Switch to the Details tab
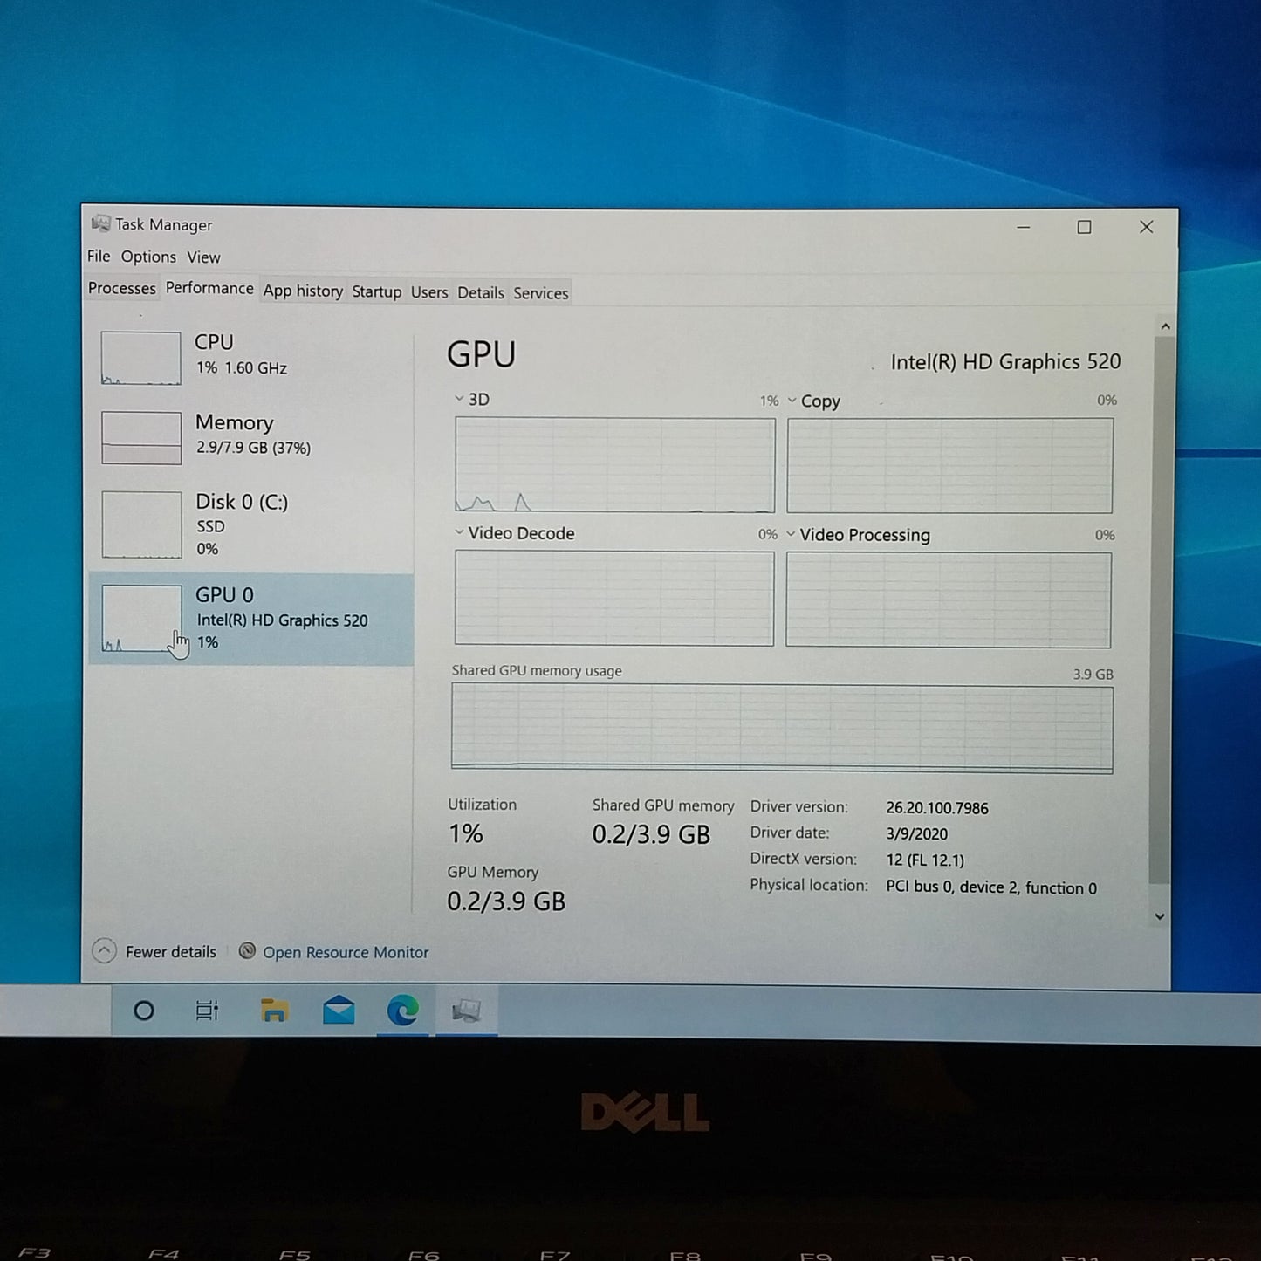Viewport: 1261px width, 1261px height. [481, 293]
